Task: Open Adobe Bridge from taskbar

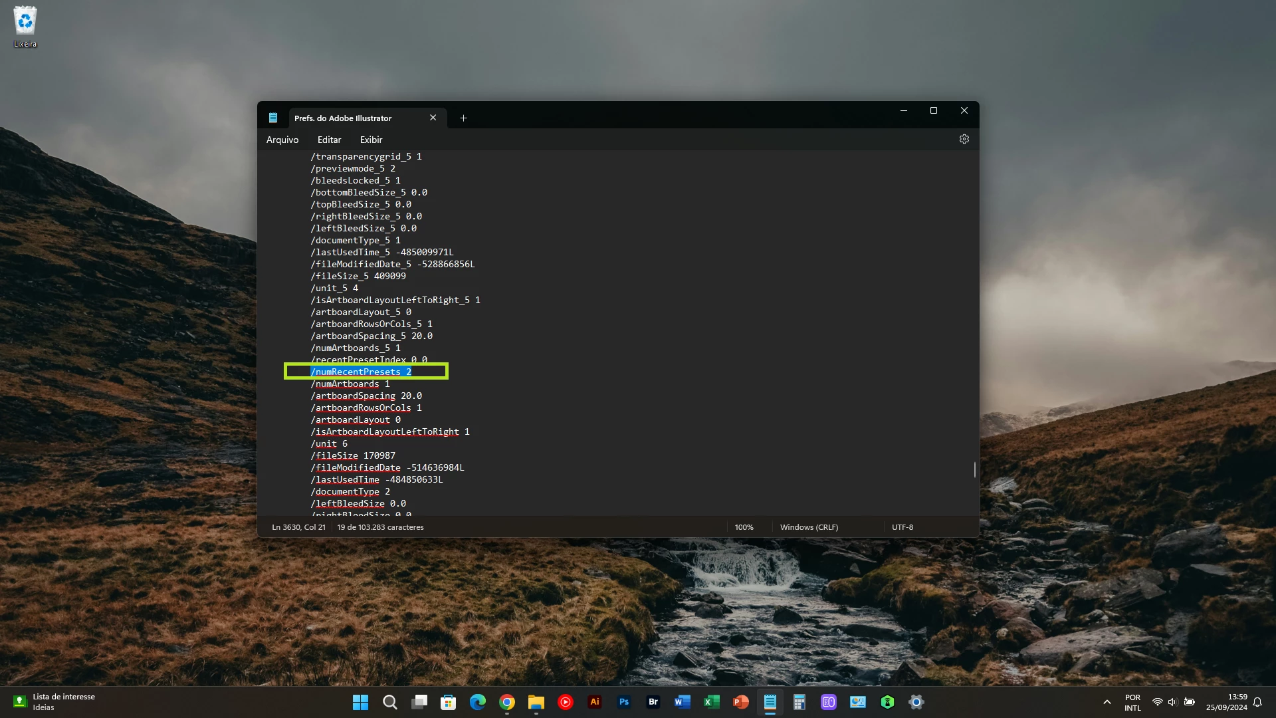Action: (x=653, y=702)
